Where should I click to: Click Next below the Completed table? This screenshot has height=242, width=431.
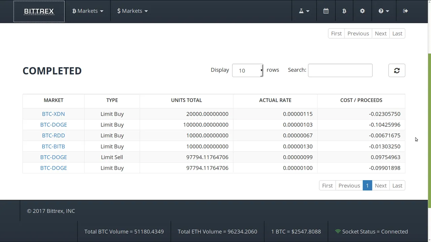[x=381, y=186]
